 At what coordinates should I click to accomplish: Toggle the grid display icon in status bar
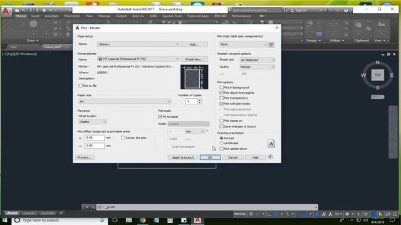coord(251,214)
